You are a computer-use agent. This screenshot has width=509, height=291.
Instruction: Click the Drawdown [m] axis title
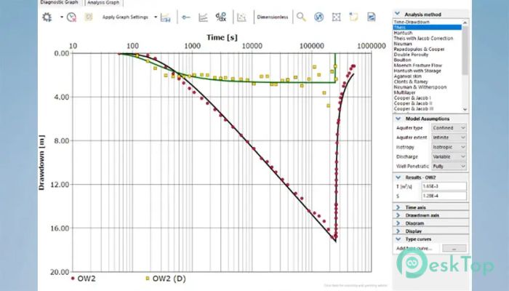(41, 162)
